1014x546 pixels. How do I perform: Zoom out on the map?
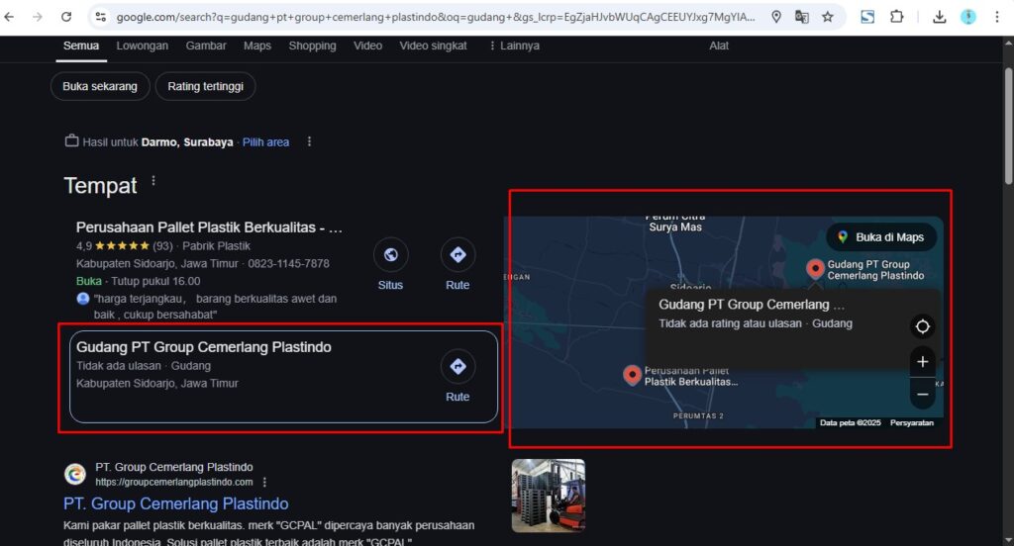922,394
